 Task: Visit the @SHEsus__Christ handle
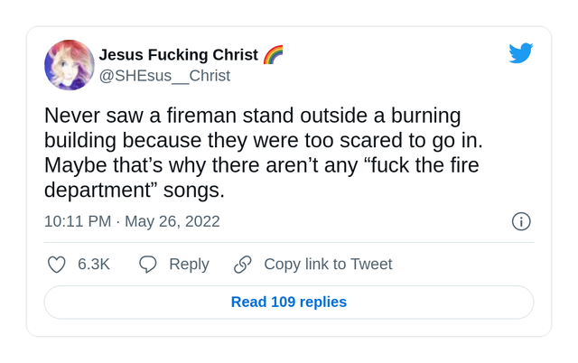pyautogui.click(x=164, y=76)
